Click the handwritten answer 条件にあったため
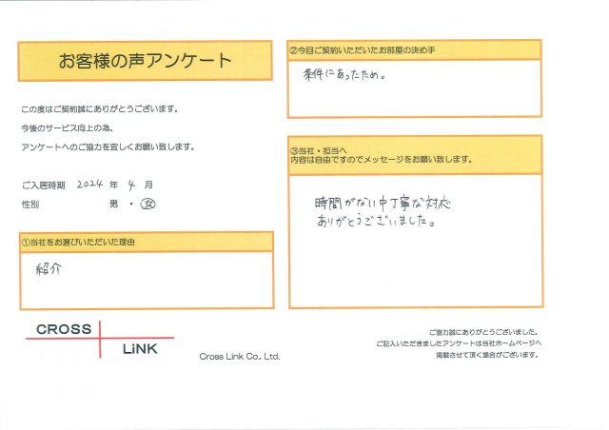This screenshot has width=609, height=430. [344, 74]
